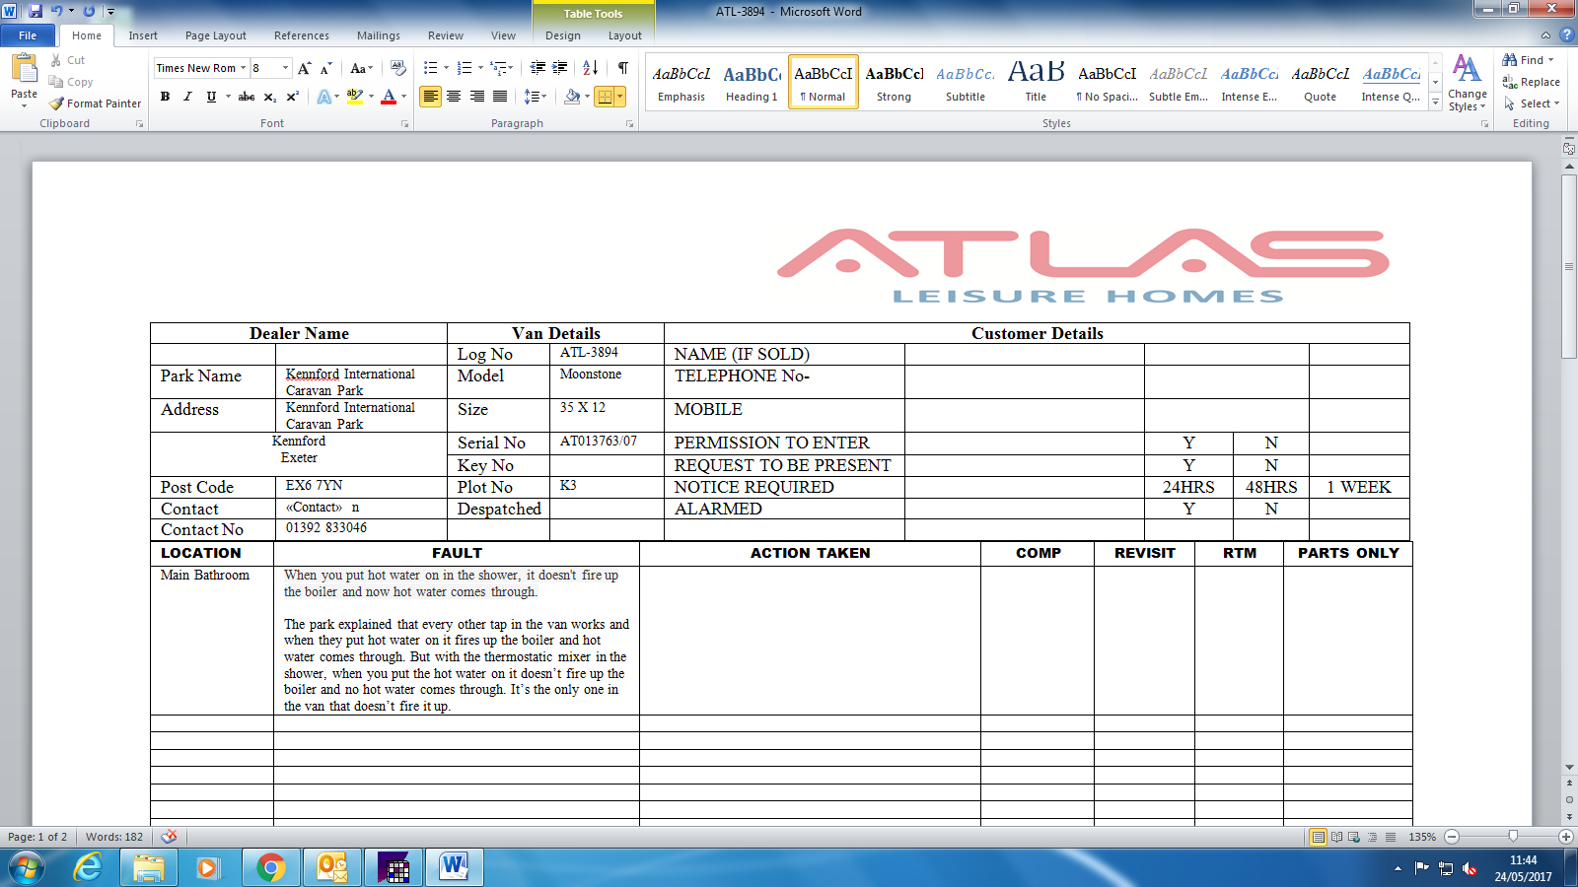Open Outlook from the taskbar

[331, 868]
